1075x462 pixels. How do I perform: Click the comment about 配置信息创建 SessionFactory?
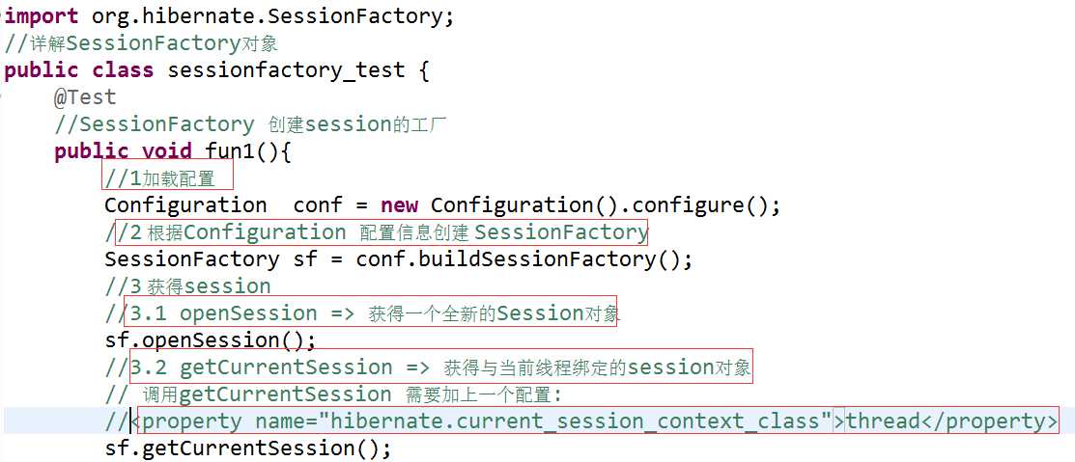[x=376, y=232]
